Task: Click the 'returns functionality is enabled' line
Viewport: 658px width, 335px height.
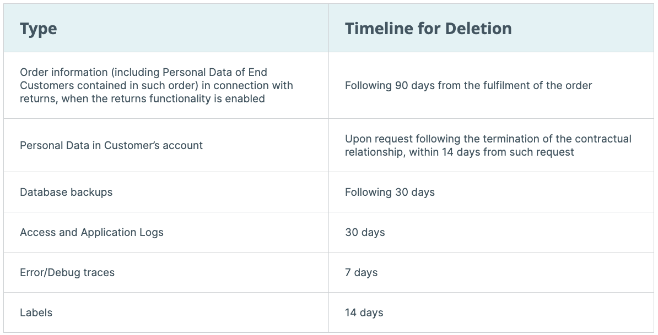Action: [x=142, y=99]
